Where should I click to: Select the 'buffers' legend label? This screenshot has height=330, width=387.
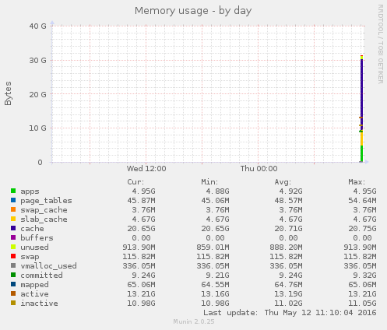[37, 238]
